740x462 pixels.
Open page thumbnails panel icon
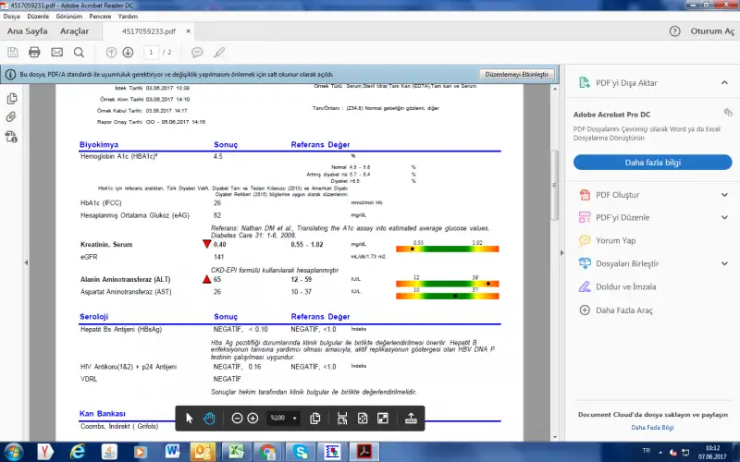point(12,98)
